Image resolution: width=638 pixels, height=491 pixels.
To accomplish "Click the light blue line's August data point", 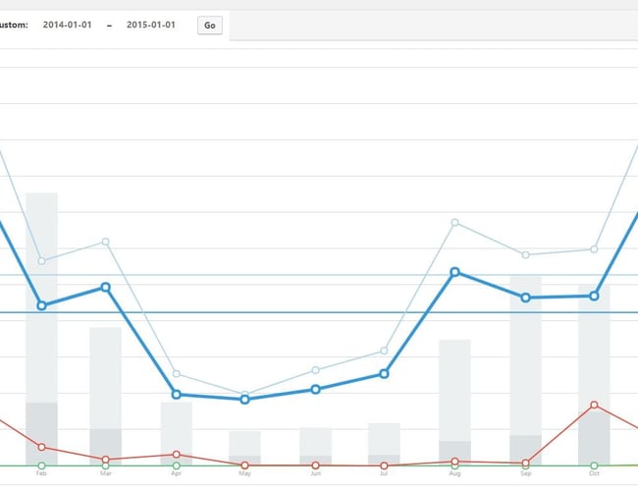I will click(455, 223).
